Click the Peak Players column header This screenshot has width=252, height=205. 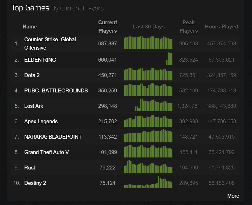click(x=188, y=27)
